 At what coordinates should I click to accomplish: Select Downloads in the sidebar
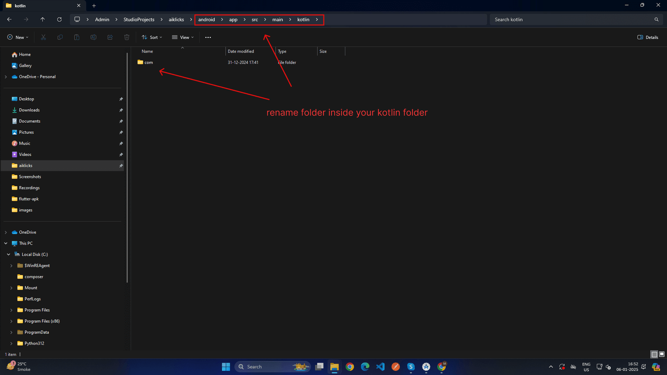pos(29,110)
